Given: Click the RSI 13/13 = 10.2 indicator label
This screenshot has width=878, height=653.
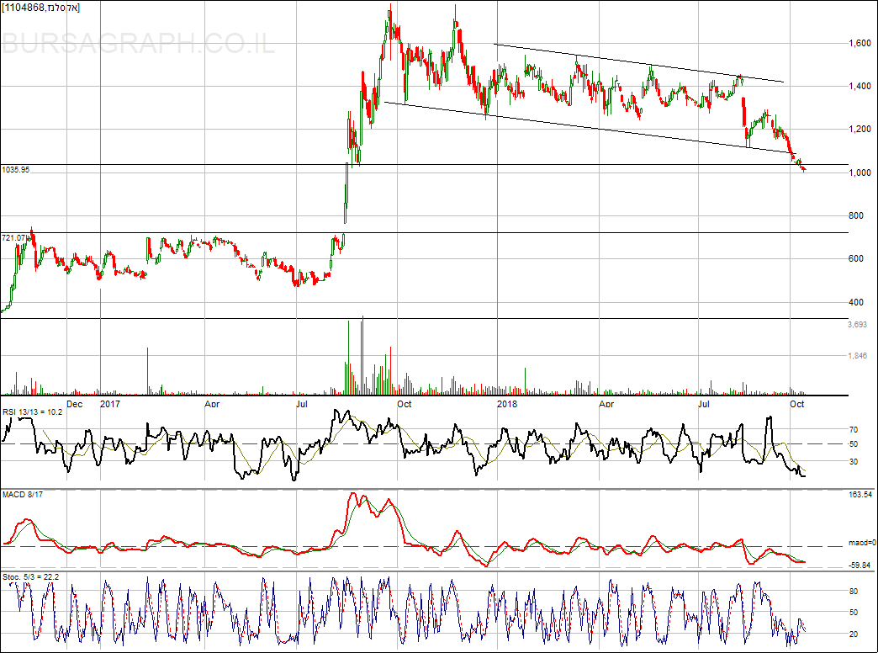Looking at the screenshot, I should [x=33, y=412].
